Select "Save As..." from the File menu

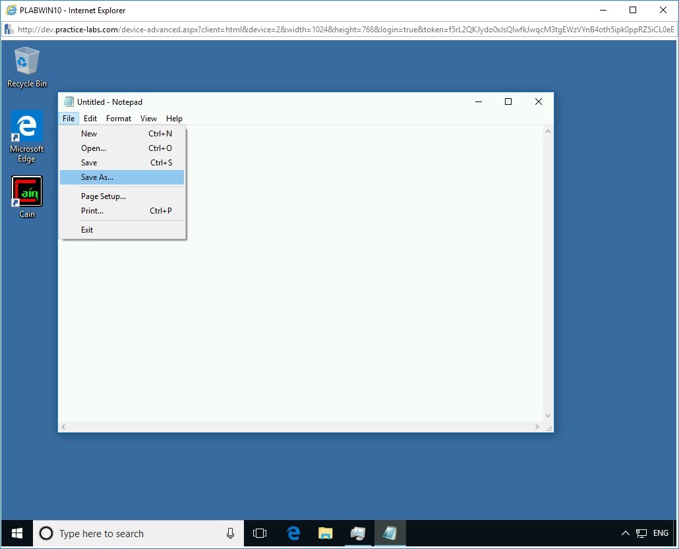[x=97, y=177]
